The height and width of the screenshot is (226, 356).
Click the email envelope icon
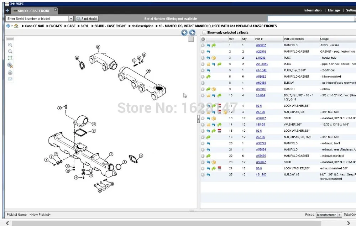tap(10, 79)
